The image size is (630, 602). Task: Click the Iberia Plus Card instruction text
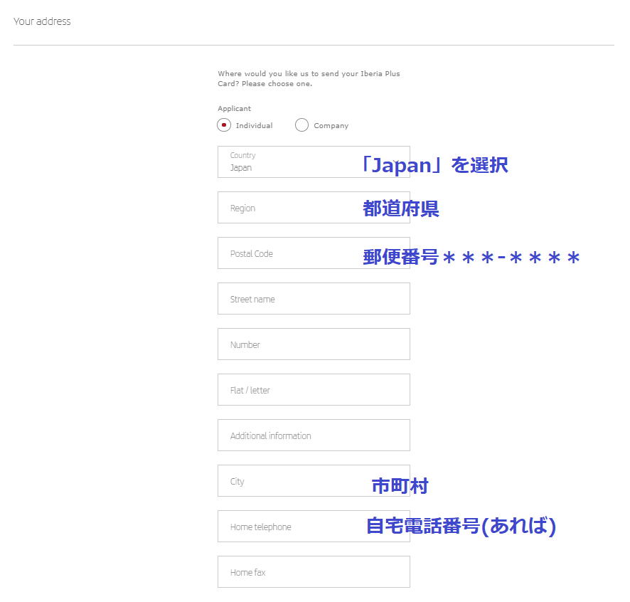(x=309, y=78)
